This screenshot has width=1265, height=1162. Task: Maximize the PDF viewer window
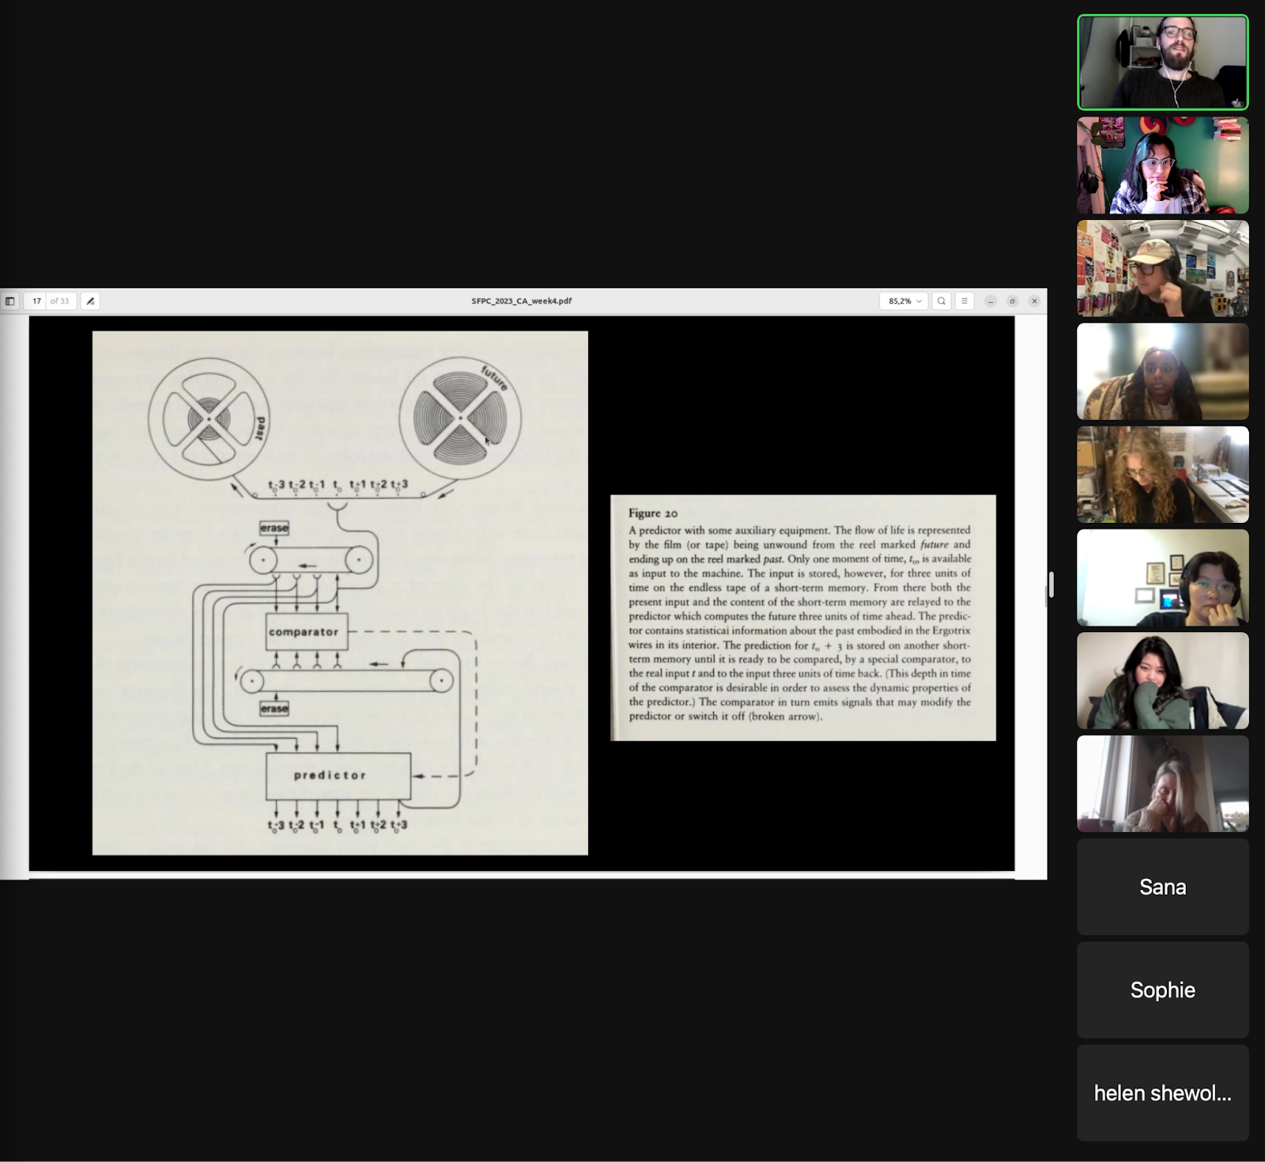[1012, 301]
